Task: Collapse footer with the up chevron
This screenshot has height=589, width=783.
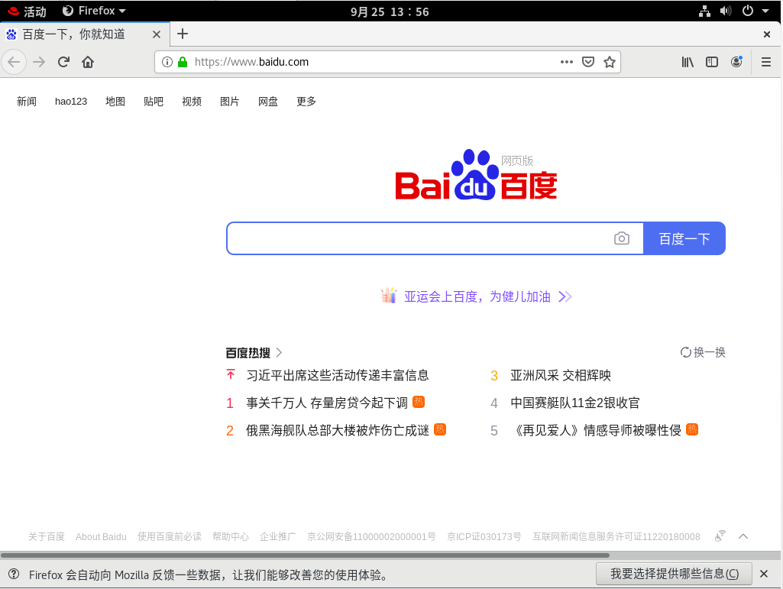Action: [x=743, y=536]
